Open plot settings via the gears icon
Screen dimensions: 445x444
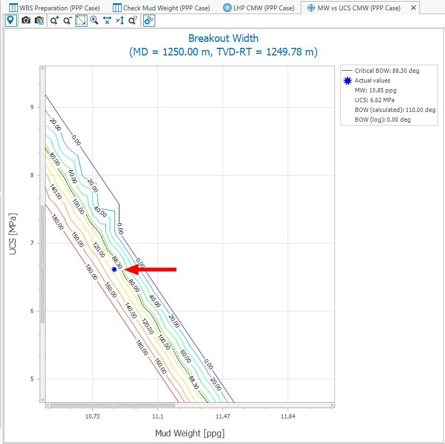click(x=149, y=21)
